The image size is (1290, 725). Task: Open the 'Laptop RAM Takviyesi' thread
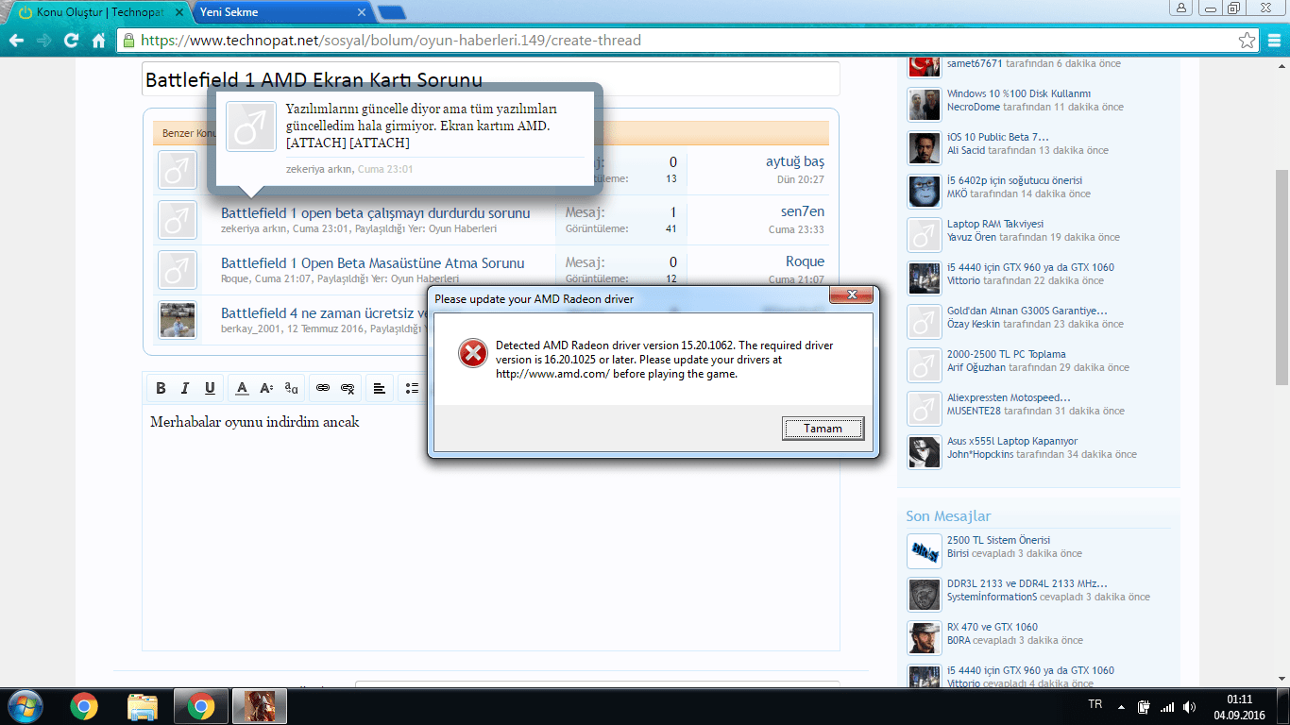coord(995,224)
